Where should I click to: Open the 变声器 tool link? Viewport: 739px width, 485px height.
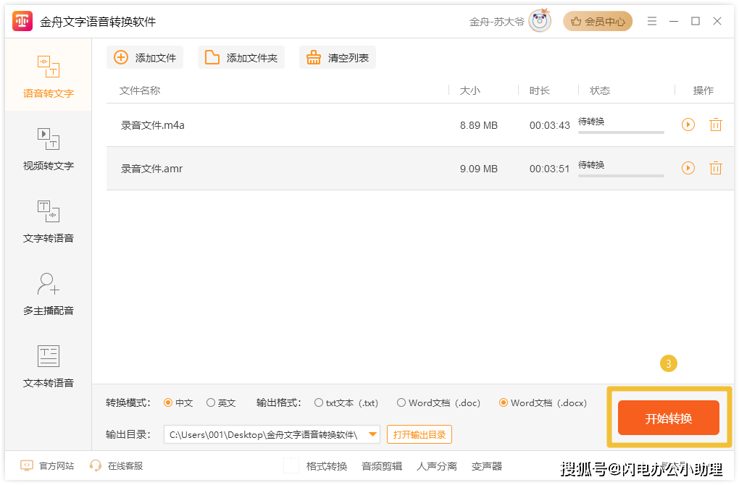click(487, 466)
